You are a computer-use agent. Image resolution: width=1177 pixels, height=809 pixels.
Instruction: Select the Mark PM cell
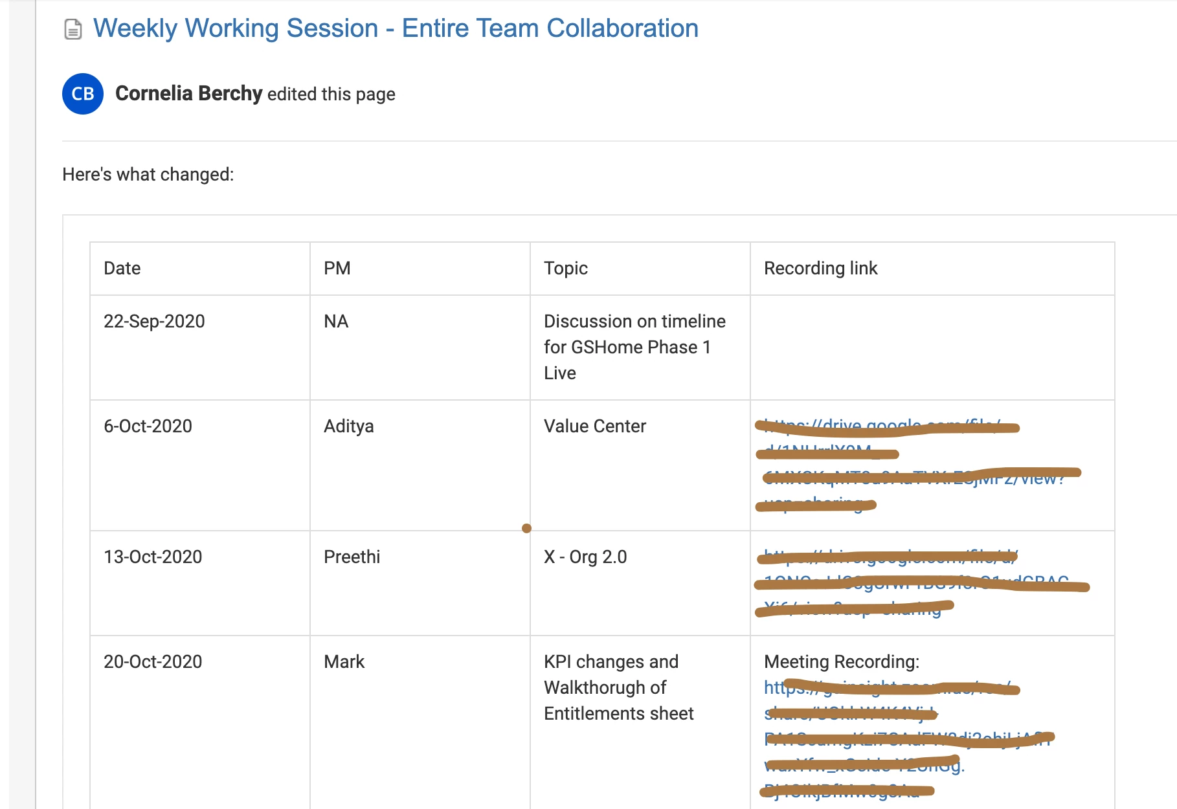420,722
